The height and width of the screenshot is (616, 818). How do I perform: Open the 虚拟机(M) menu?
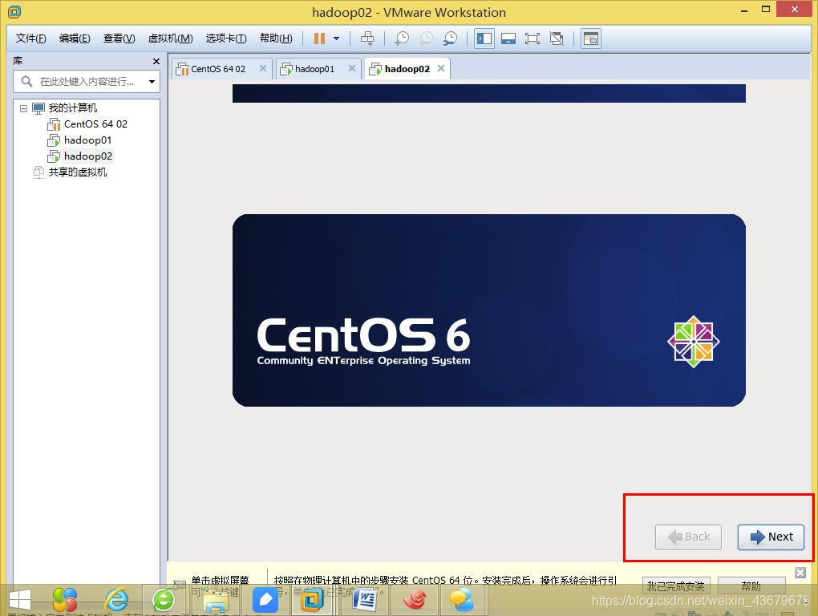click(171, 38)
